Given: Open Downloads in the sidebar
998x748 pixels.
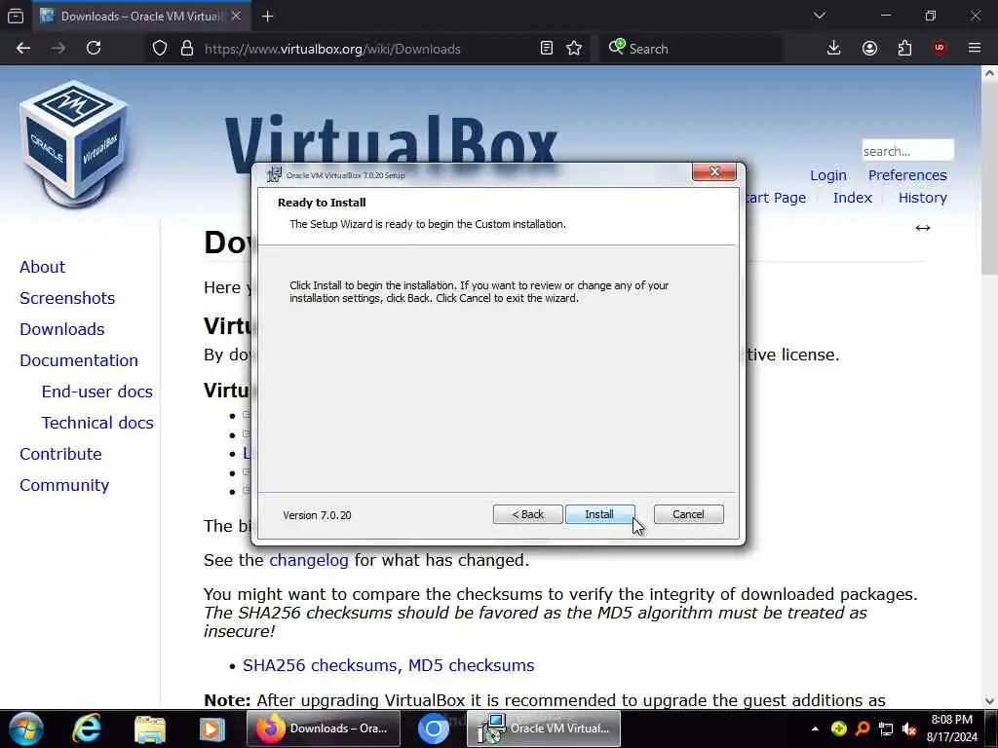Looking at the screenshot, I should point(61,329).
